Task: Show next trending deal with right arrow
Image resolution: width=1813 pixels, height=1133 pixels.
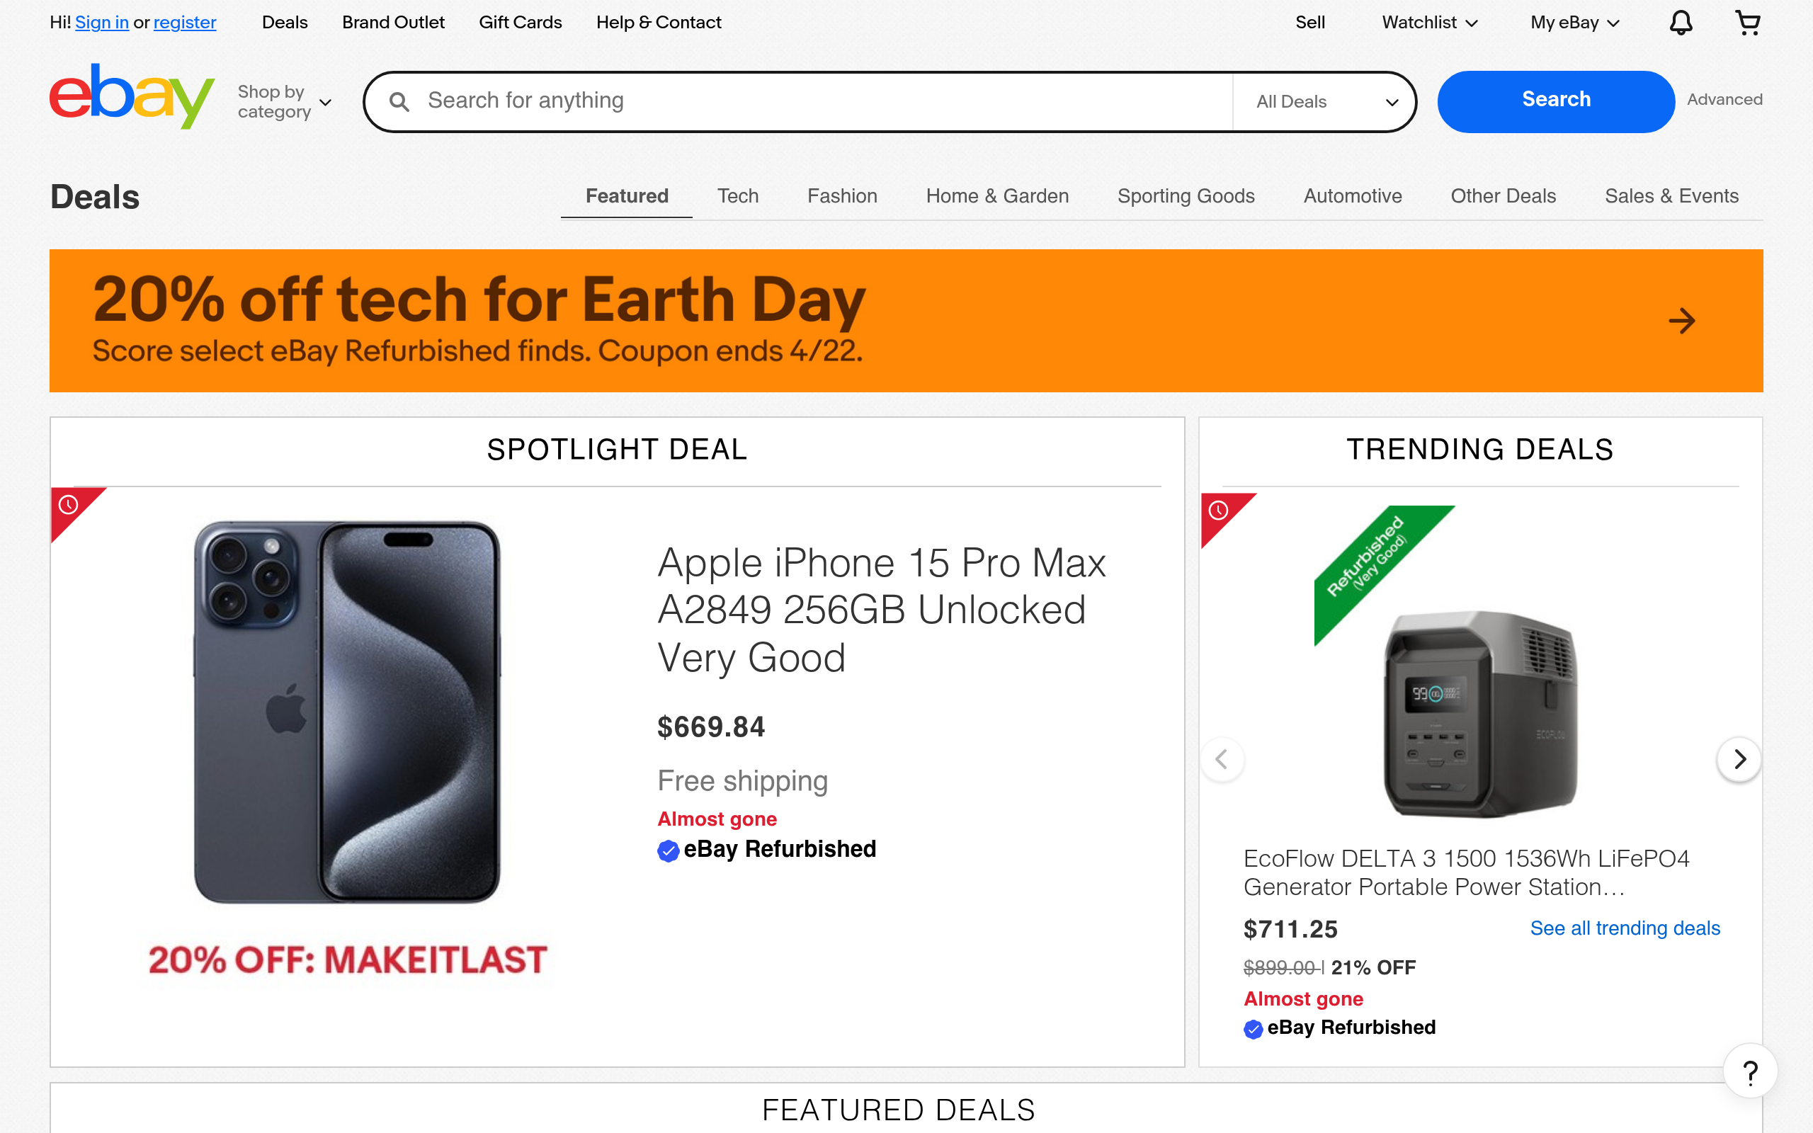Action: tap(1739, 759)
